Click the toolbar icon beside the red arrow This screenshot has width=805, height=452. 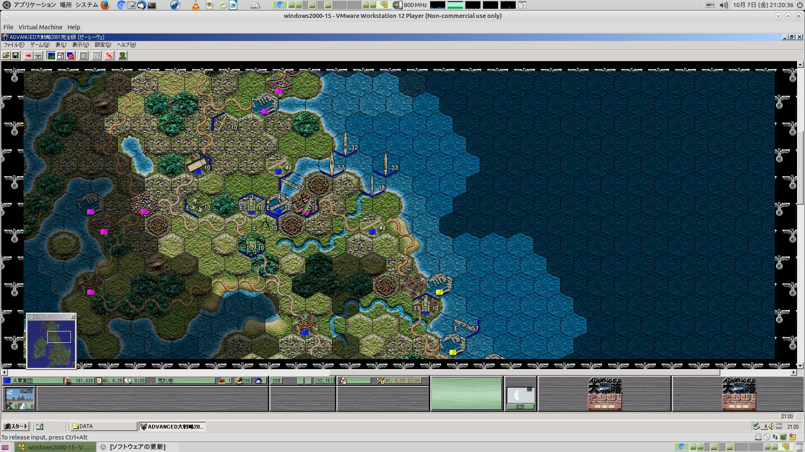coord(38,56)
